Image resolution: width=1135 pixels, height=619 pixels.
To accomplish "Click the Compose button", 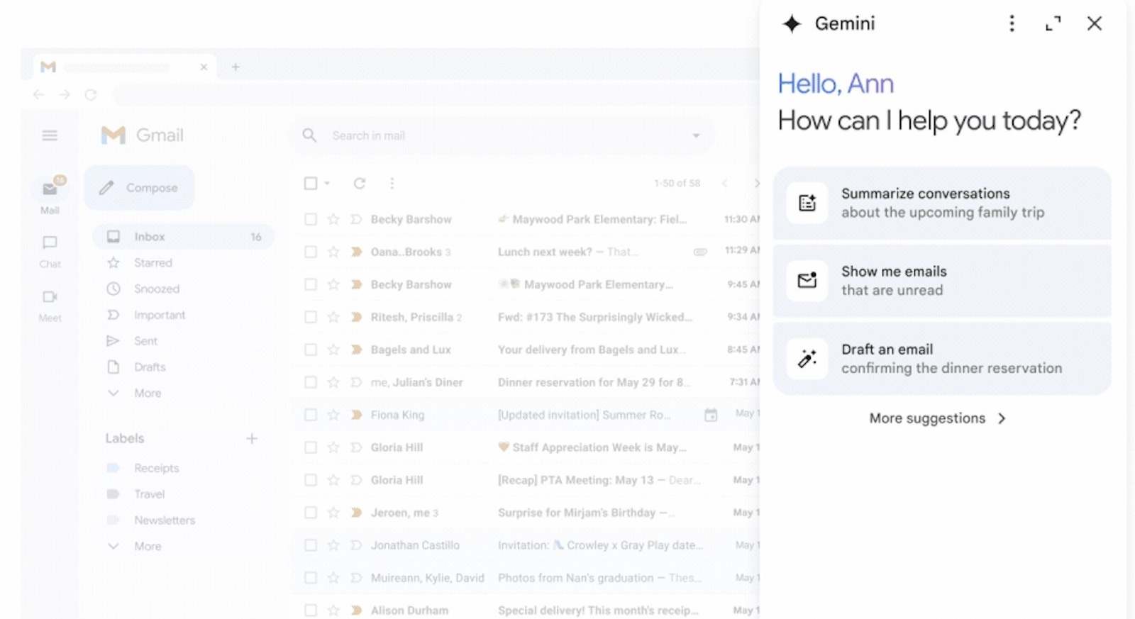I will (140, 188).
